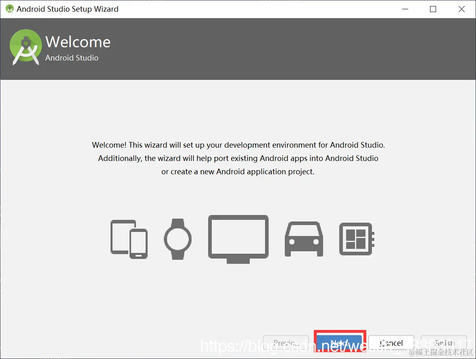Click the 'Android Studio Setup Wizard' window title
This screenshot has width=476, height=359.
coord(67,9)
